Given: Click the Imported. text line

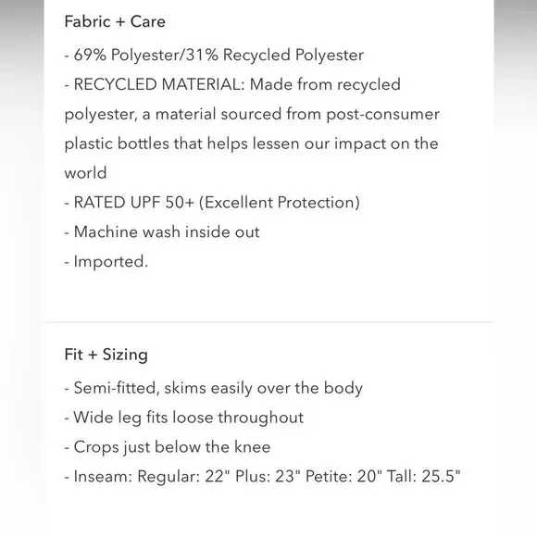Looking at the screenshot, I should 106,262.
